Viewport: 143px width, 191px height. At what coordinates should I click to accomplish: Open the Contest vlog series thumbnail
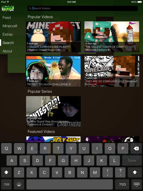click(53, 111)
